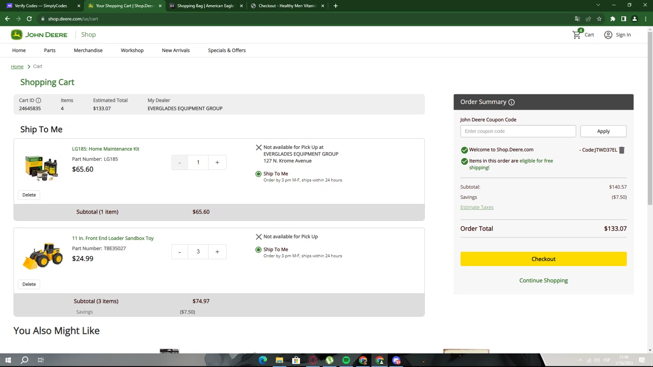Toggle side panel icon in Chrome toolbar
This screenshot has height=367, width=653.
623,19
